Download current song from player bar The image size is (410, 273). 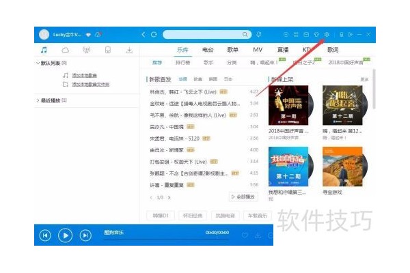pyautogui.click(x=258, y=235)
